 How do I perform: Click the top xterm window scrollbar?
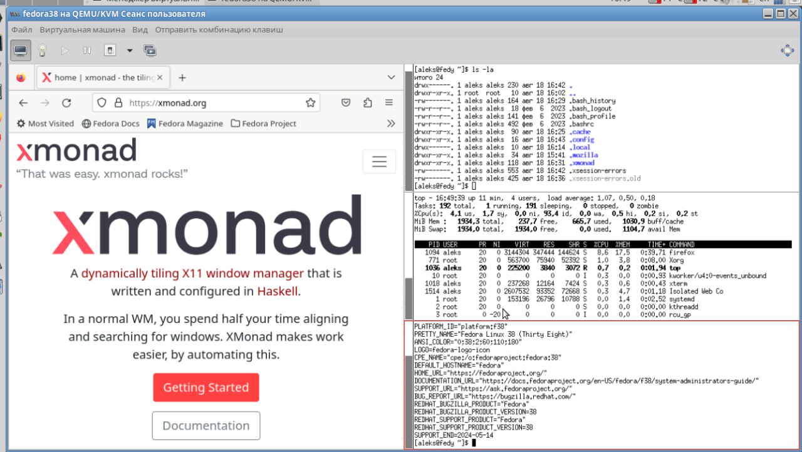coord(409,127)
